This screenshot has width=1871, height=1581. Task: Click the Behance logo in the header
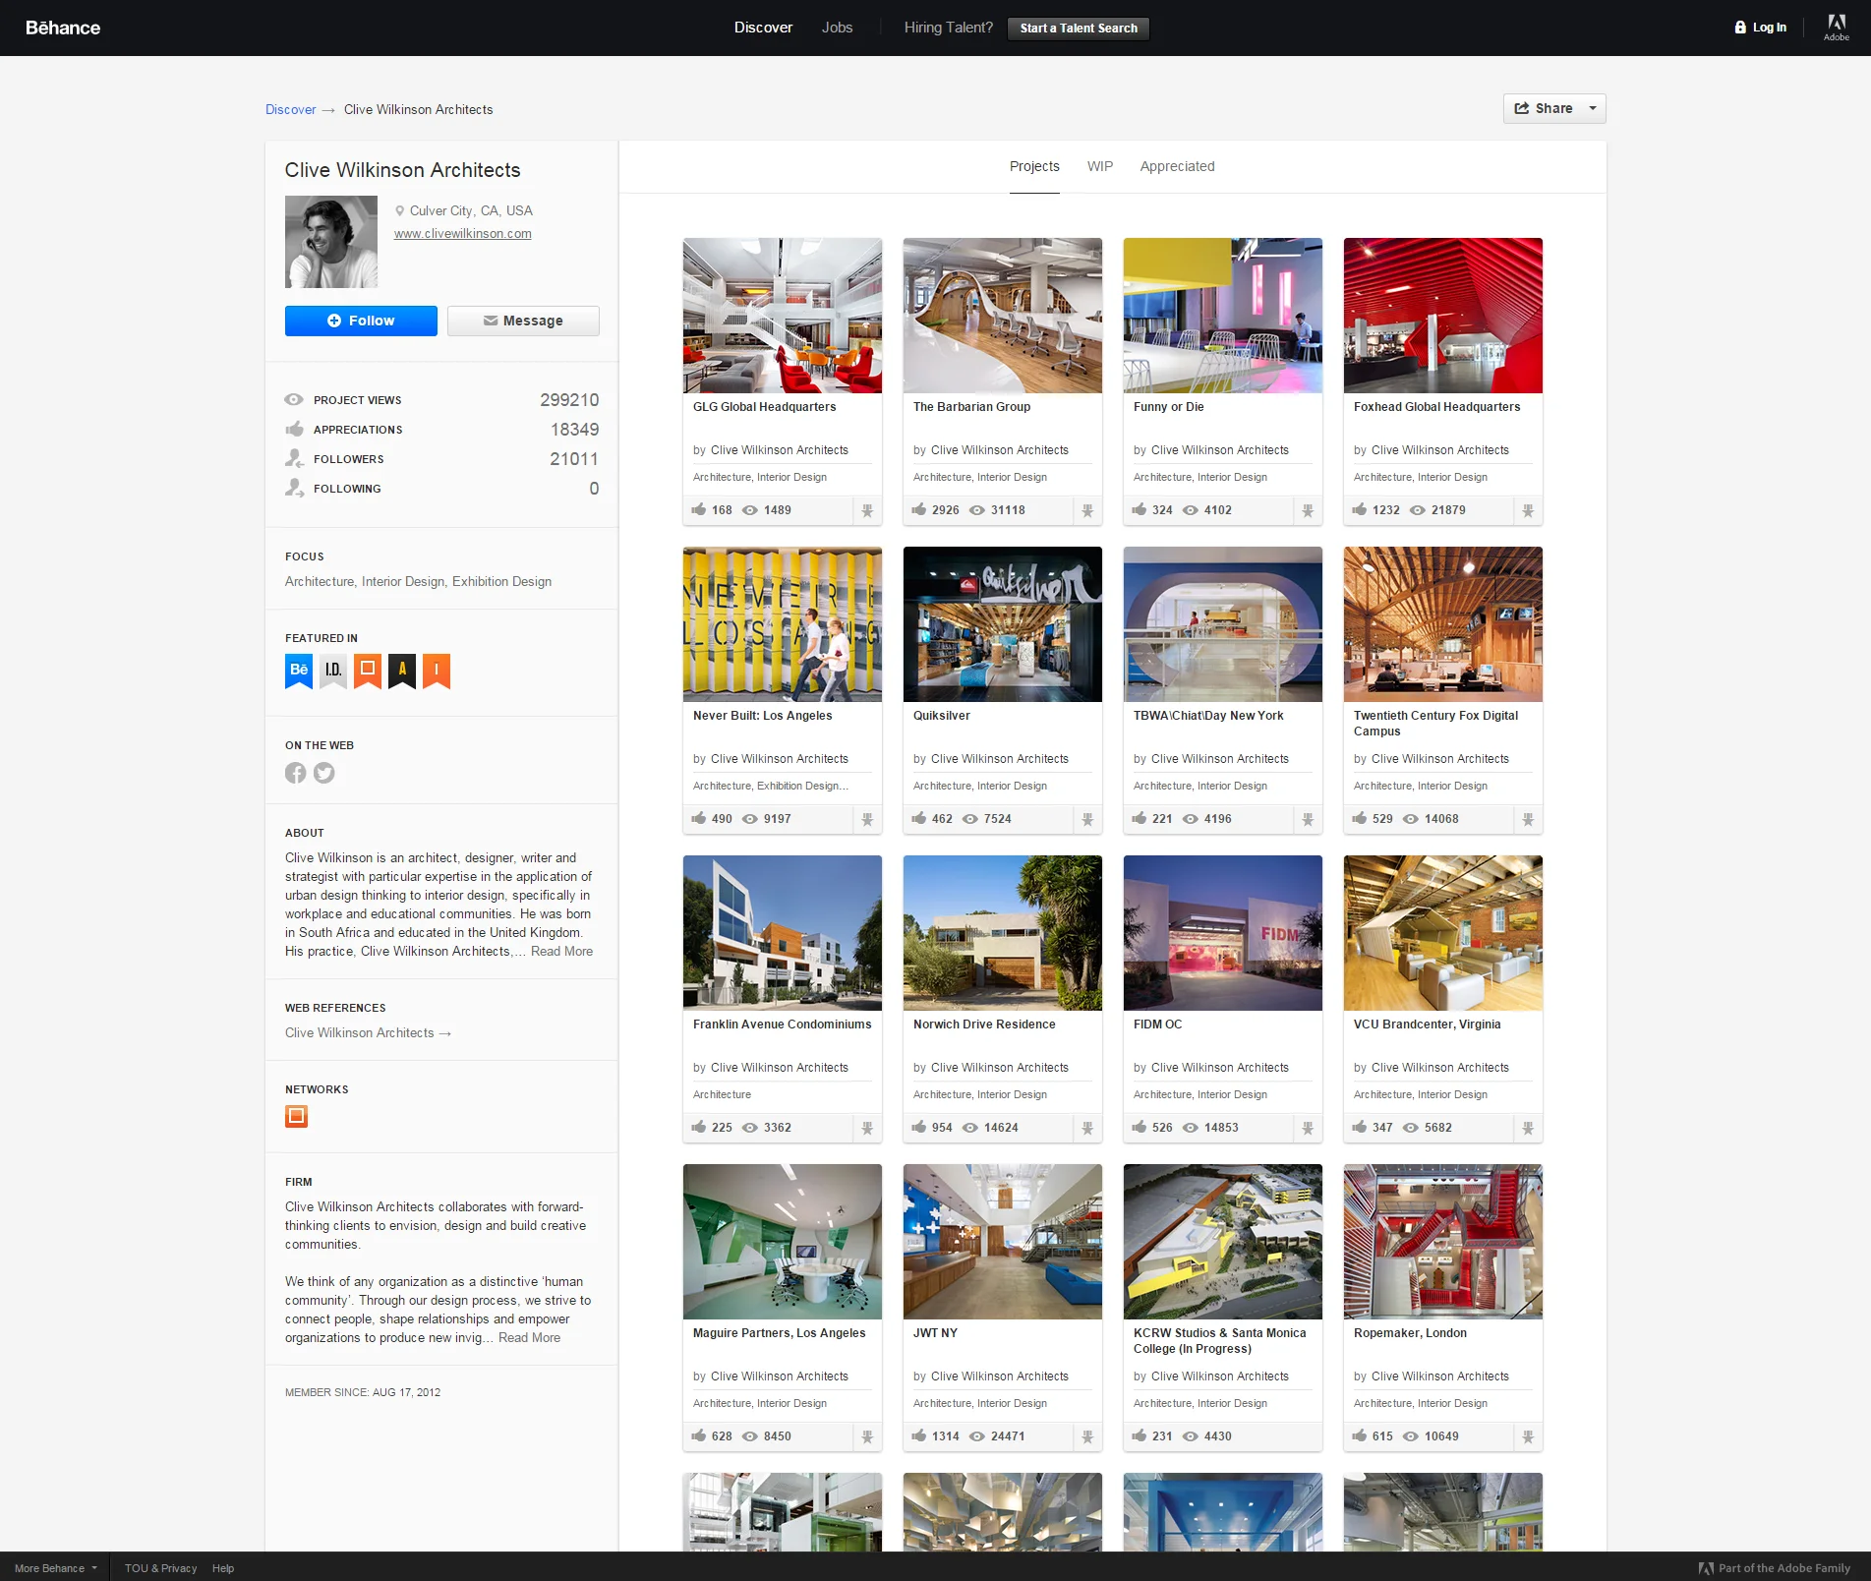coord(63,28)
